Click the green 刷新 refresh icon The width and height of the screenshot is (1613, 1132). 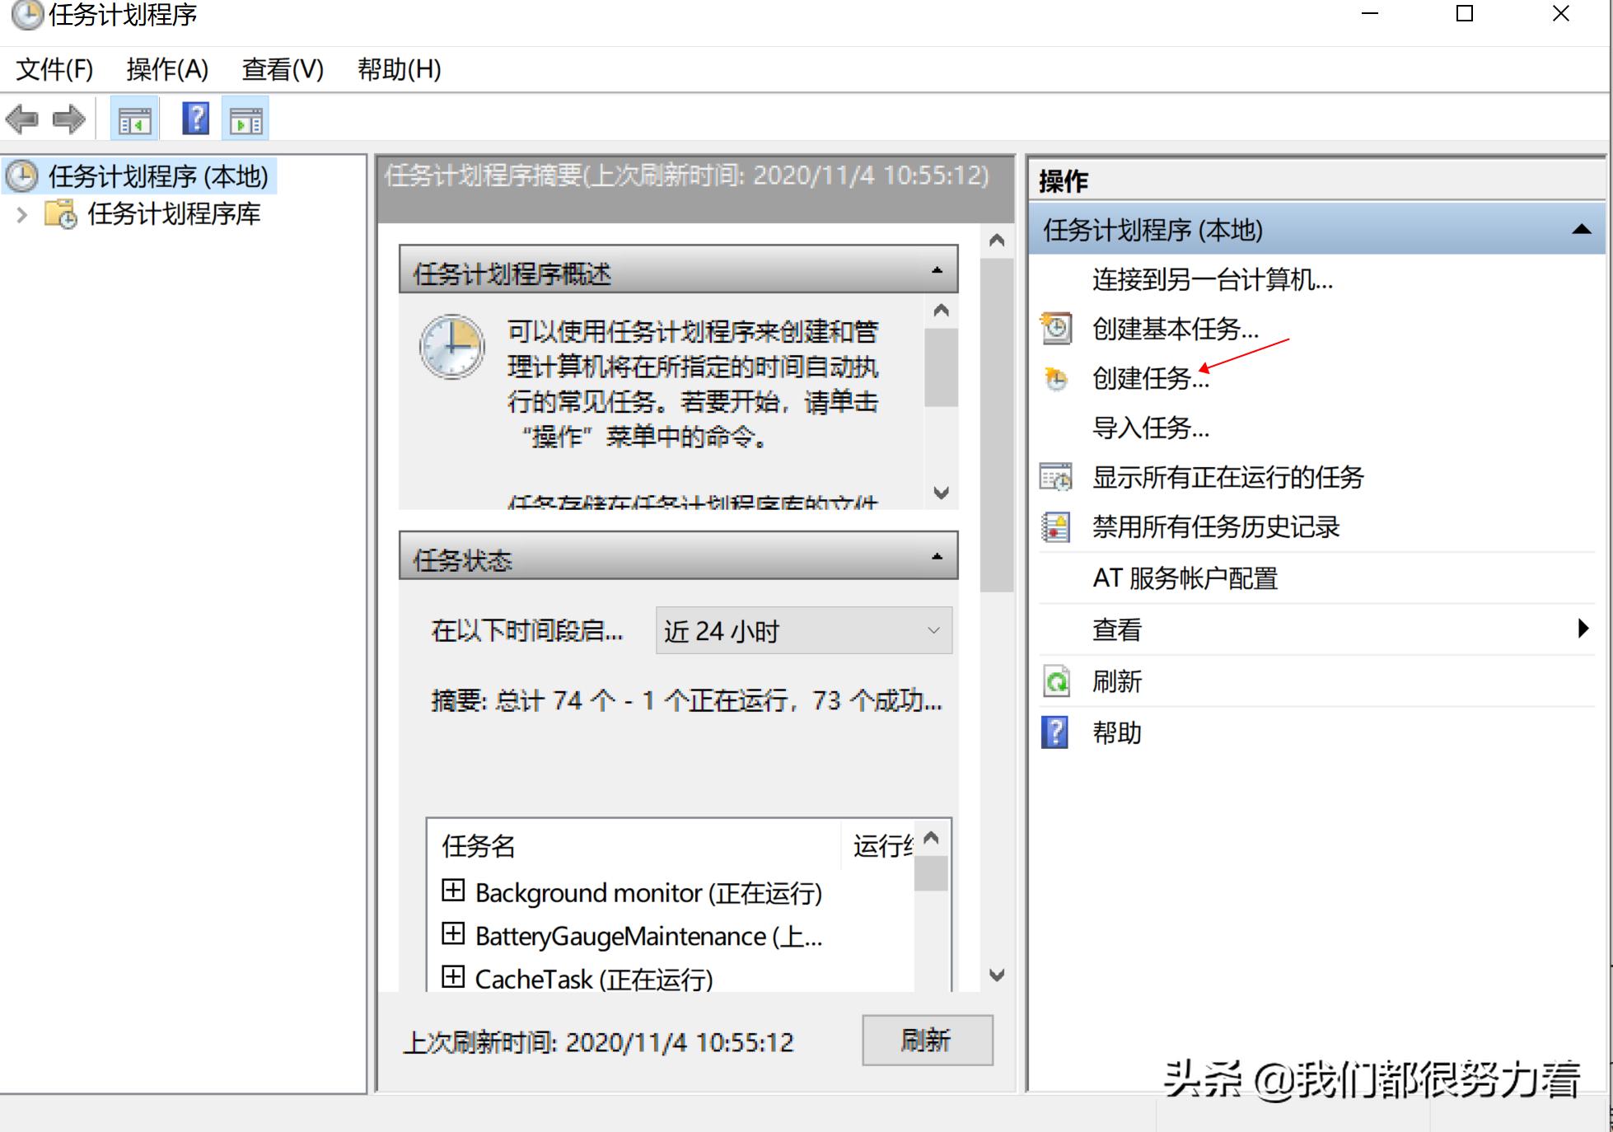coord(1055,682)
